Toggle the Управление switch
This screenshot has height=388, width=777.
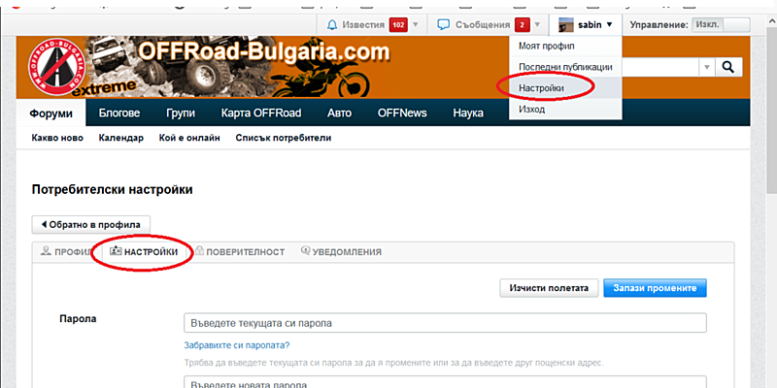coord(721,25)
